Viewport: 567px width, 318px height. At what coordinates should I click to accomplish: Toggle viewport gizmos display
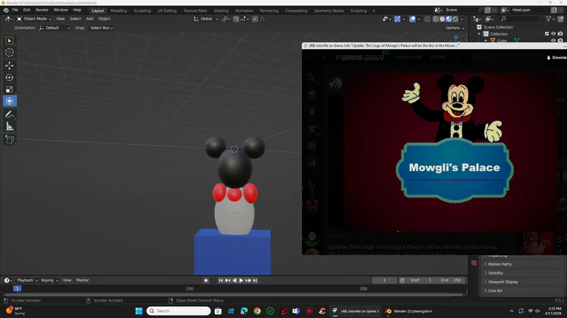pos(398,19)
